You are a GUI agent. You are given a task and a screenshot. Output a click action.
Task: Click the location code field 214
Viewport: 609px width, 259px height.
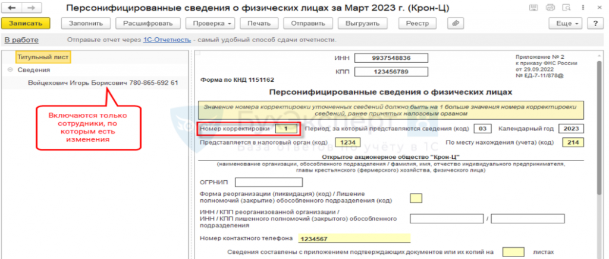pyautogui.click(x=573, y=142)
